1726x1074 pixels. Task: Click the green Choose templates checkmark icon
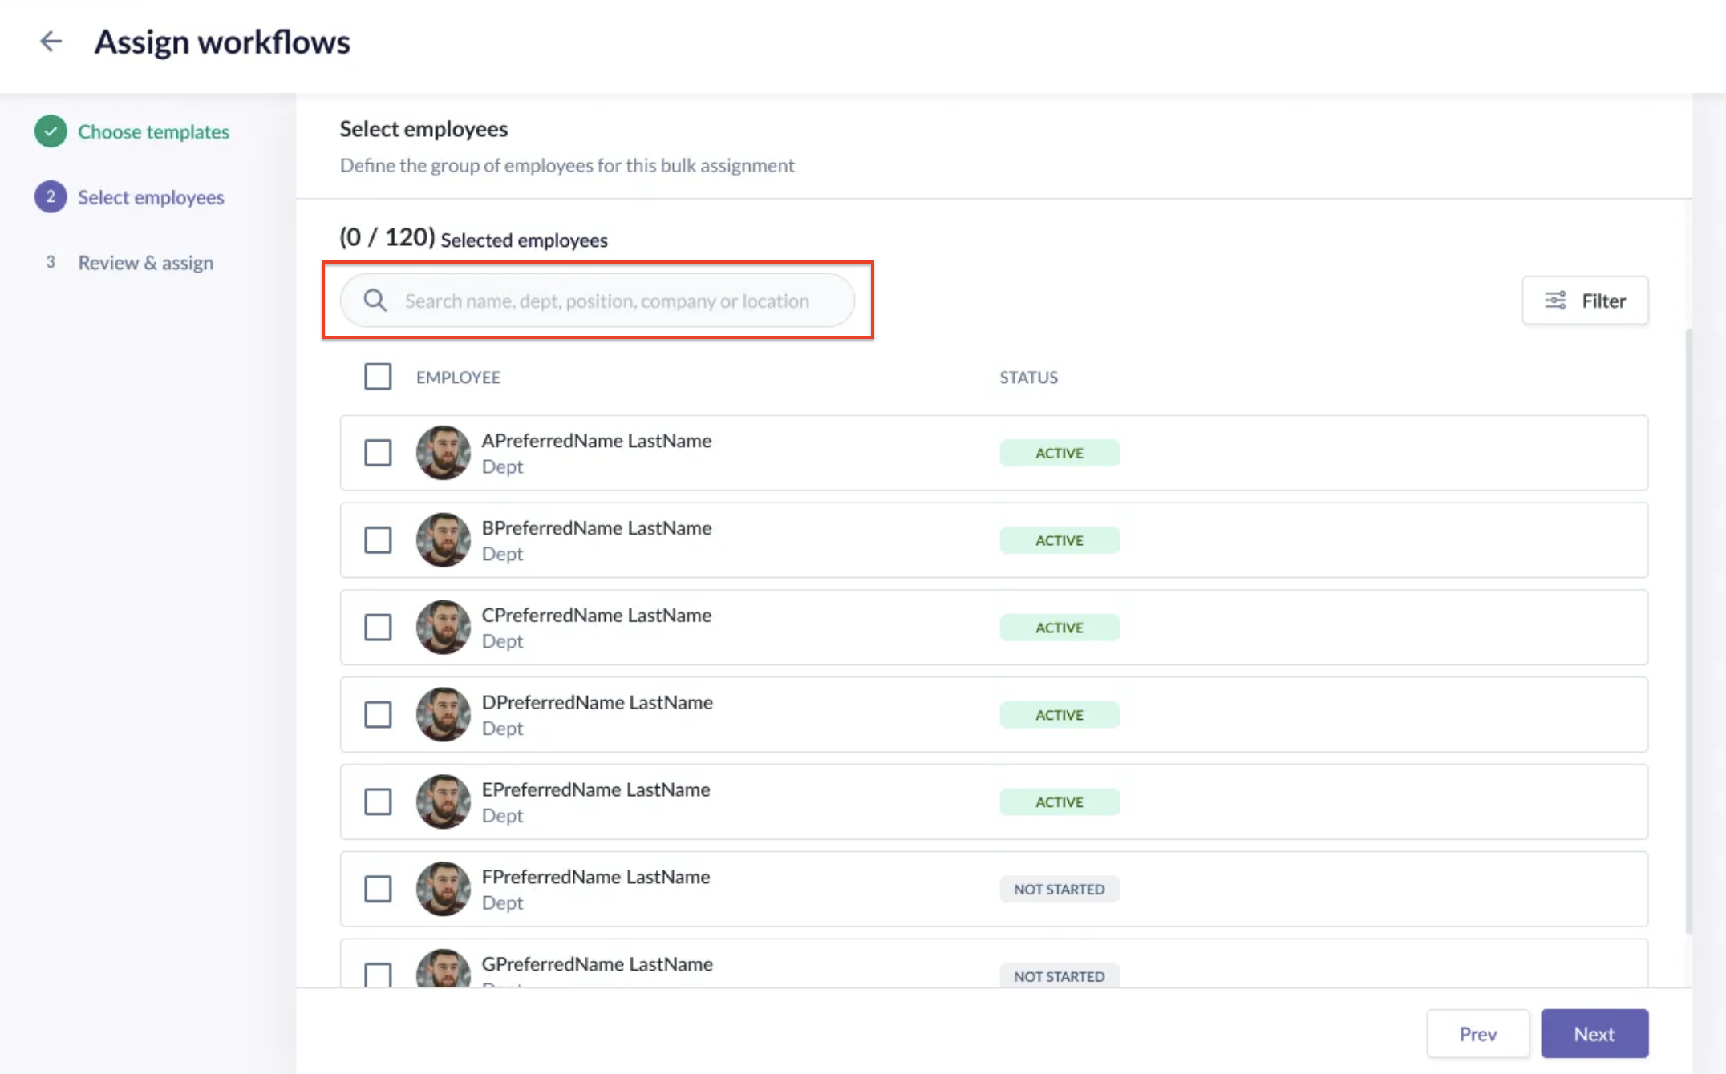point(51,131)
